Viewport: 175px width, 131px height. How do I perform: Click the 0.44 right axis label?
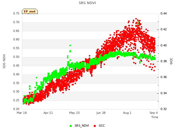[x=164, y=13]
